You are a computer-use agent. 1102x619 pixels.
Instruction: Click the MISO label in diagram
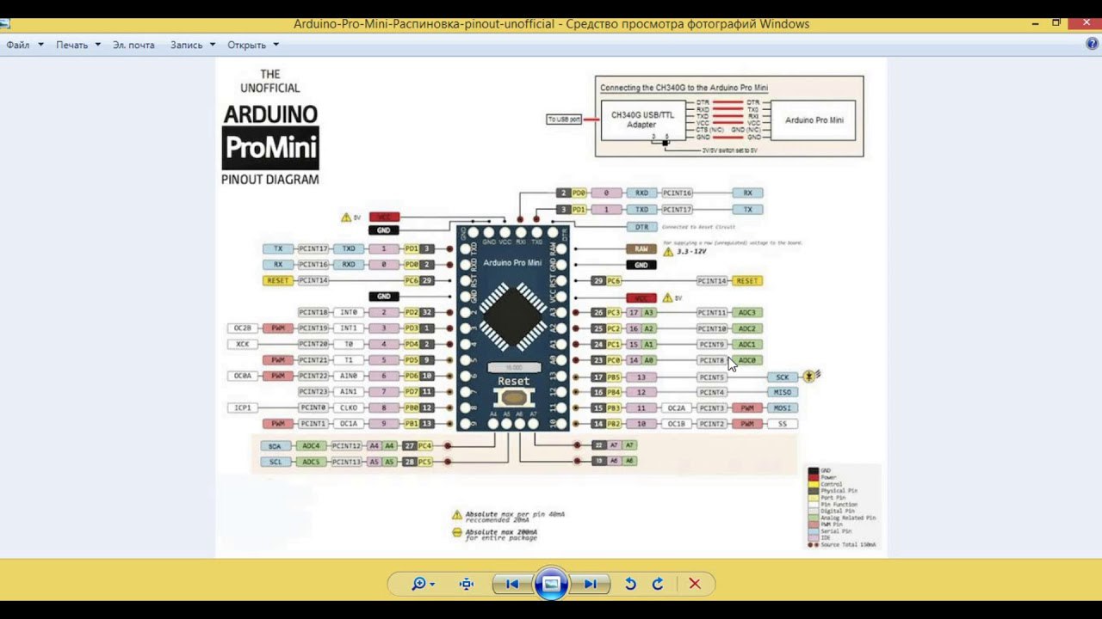tap(783, 392)
